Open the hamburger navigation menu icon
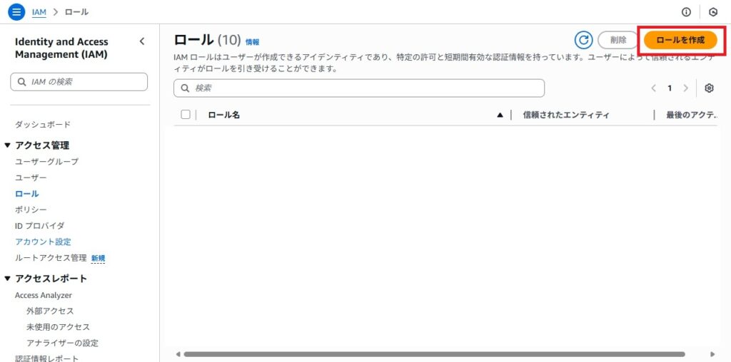Image resolution: width=731 pixels, height=362 pixels. coord(17,11)
